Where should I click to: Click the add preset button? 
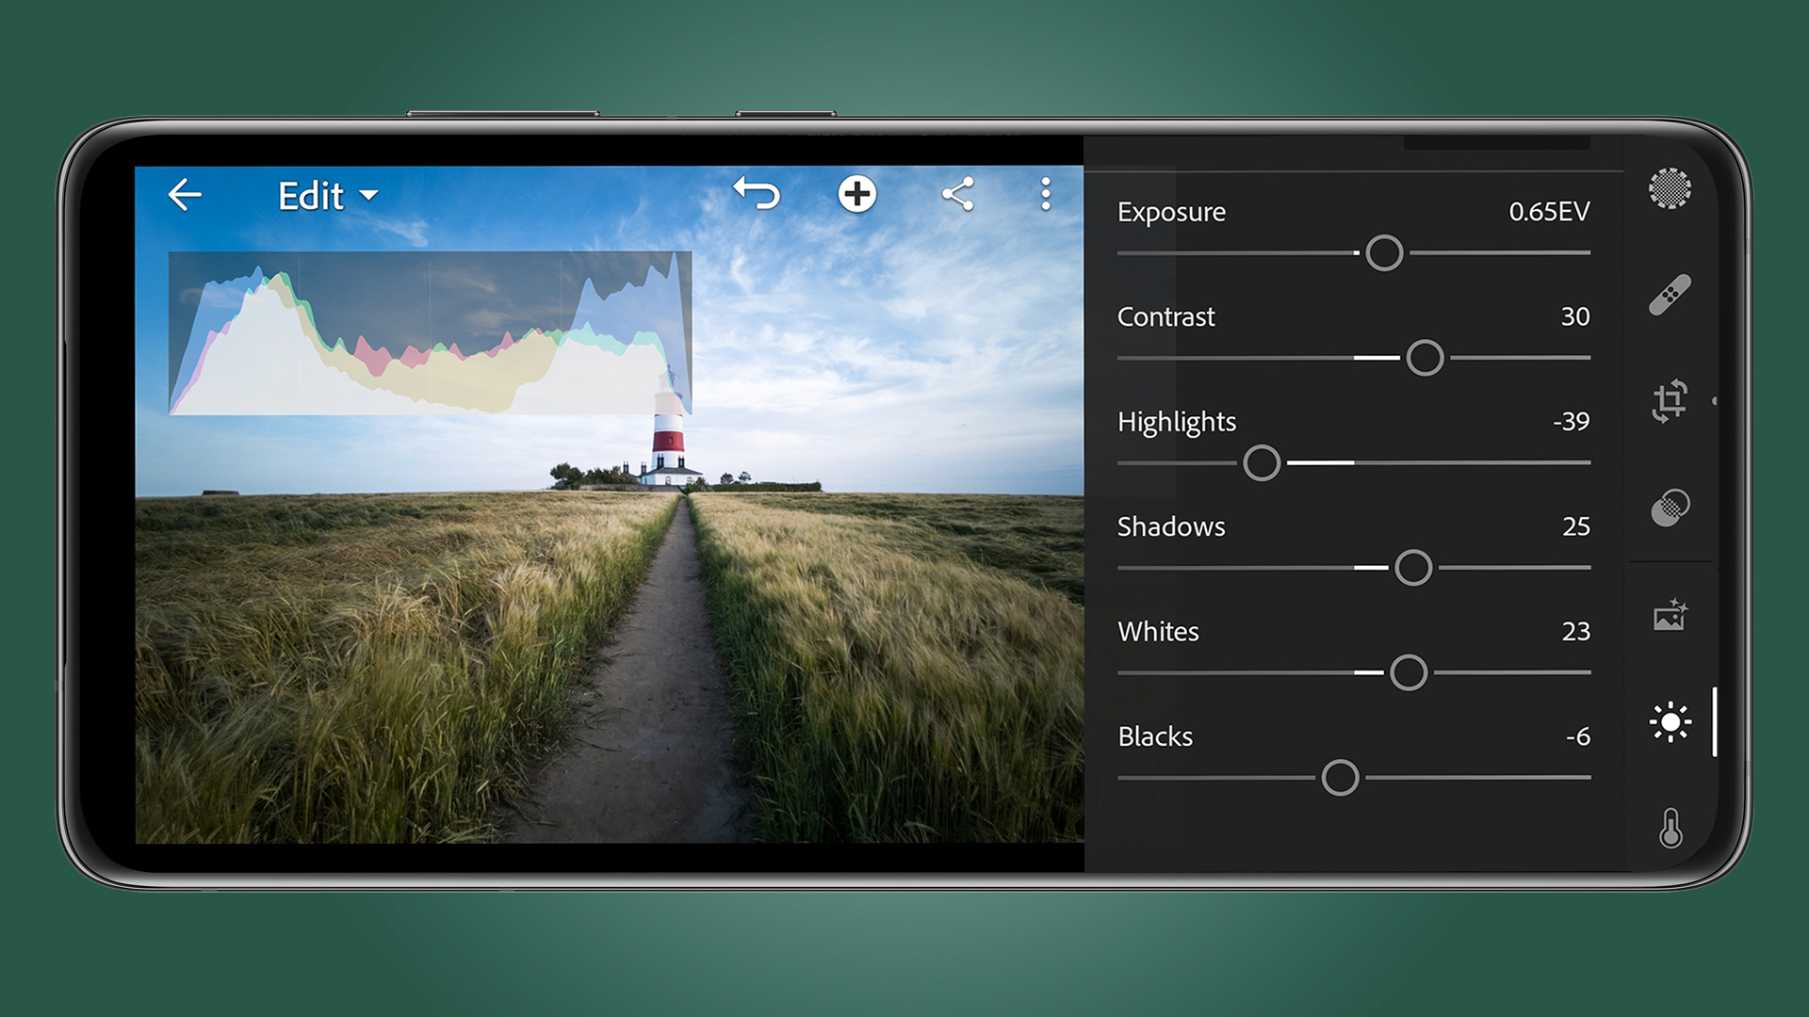[858, 195]
